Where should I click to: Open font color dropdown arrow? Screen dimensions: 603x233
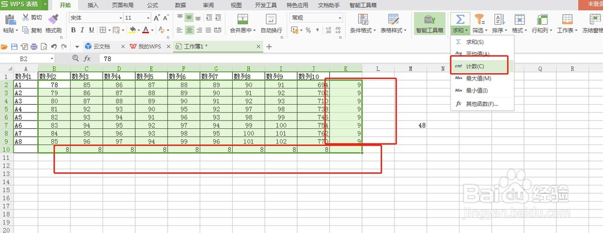[x=153, y=30]
